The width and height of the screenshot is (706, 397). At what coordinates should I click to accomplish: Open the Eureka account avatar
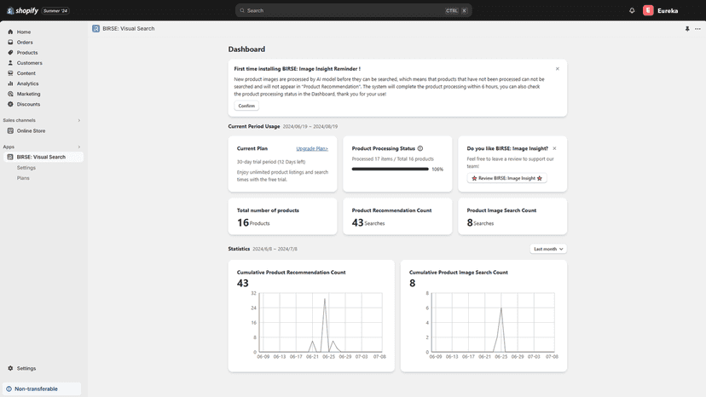tap(648, 10)
